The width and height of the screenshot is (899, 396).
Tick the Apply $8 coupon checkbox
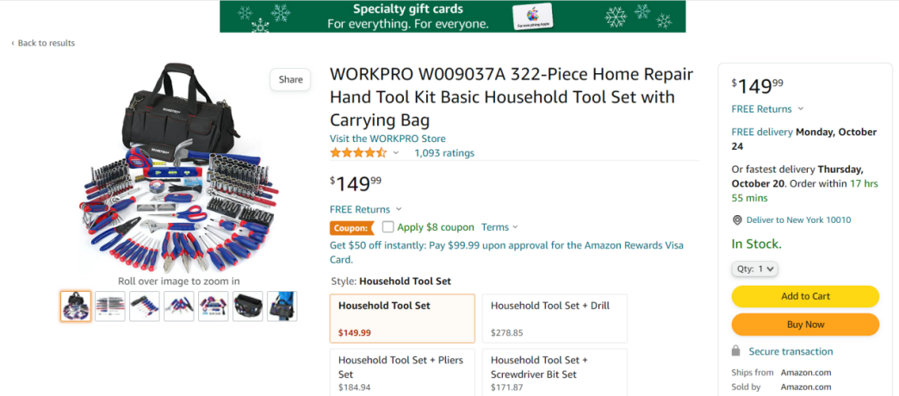click(388, 227)
